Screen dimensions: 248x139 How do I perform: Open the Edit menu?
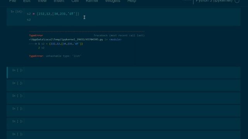pos(27,1)
